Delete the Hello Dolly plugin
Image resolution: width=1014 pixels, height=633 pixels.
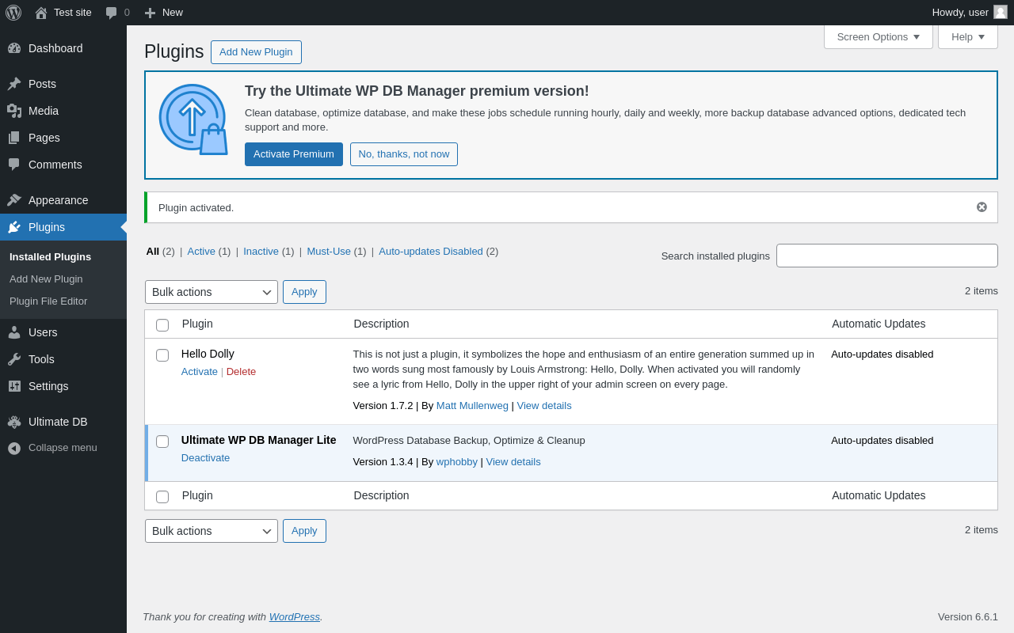pyautogui.click(x=241, y=372)
